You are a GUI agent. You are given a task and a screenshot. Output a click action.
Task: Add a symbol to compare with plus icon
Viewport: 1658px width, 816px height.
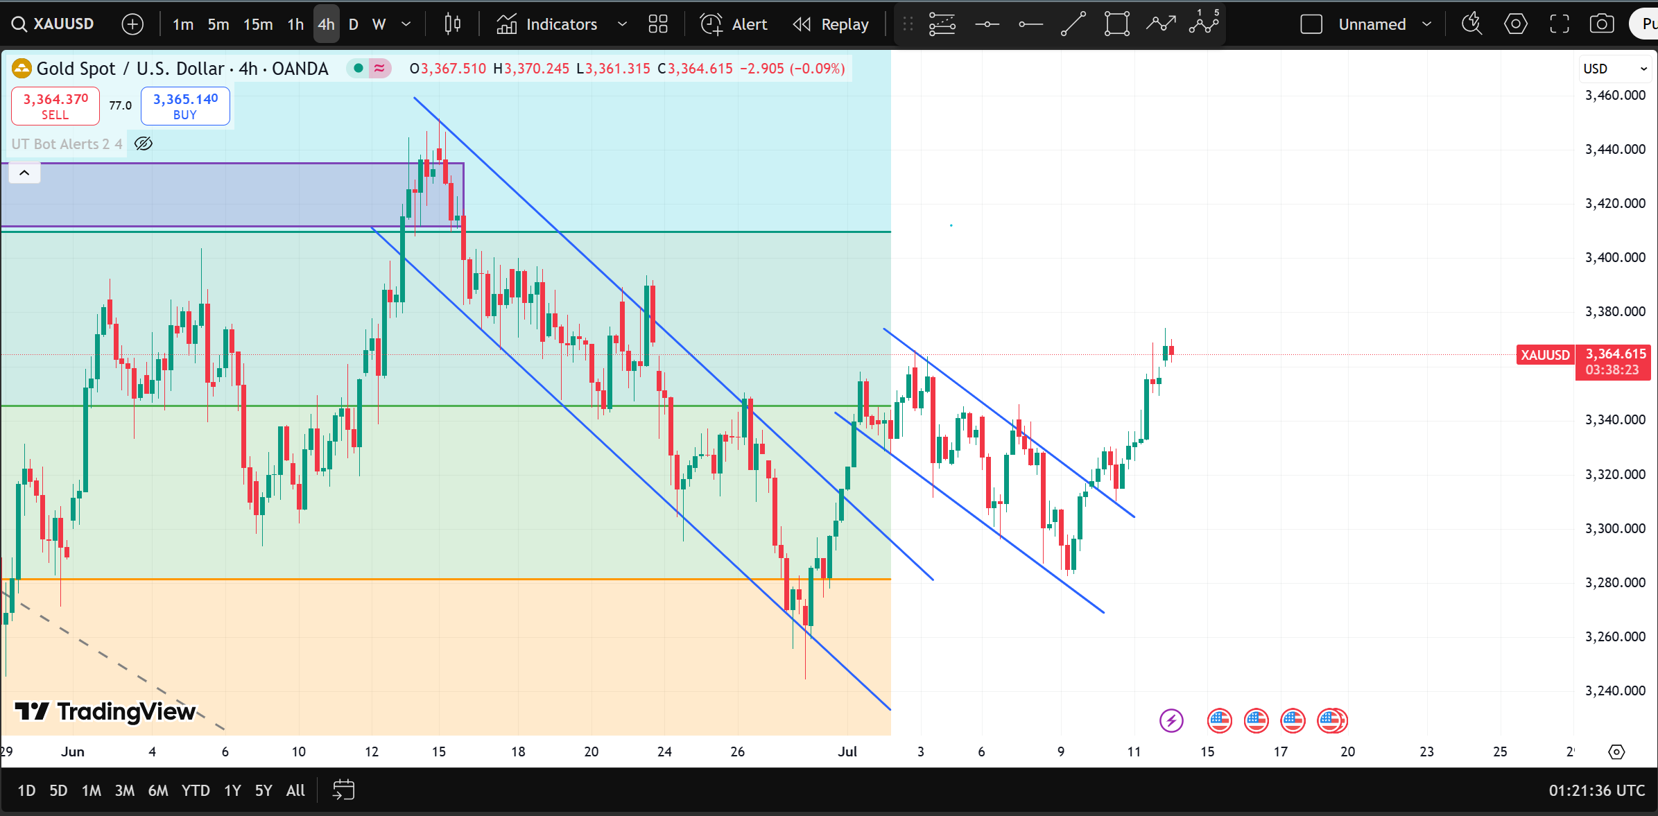[x=132, y=24]
